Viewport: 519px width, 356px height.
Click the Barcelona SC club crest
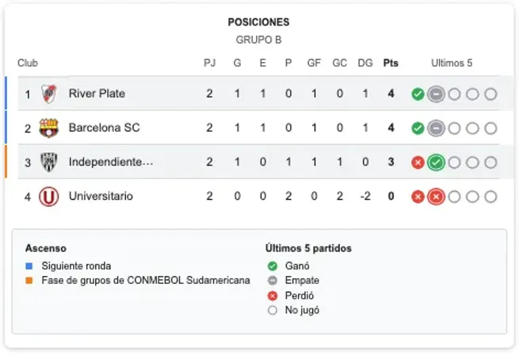tap(49, 128)
